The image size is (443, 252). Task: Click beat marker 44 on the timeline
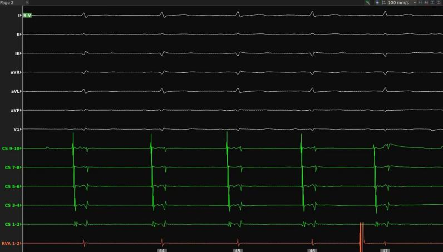[162, 250]
